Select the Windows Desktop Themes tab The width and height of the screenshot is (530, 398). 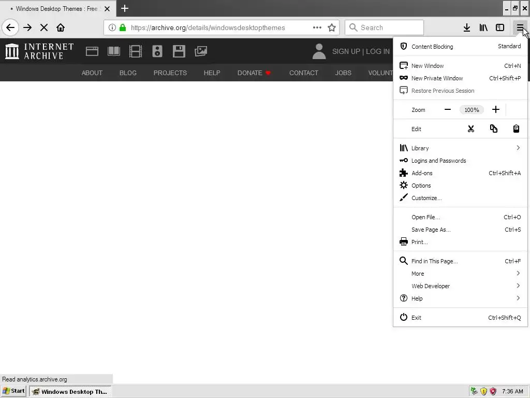tap(58, 8)
